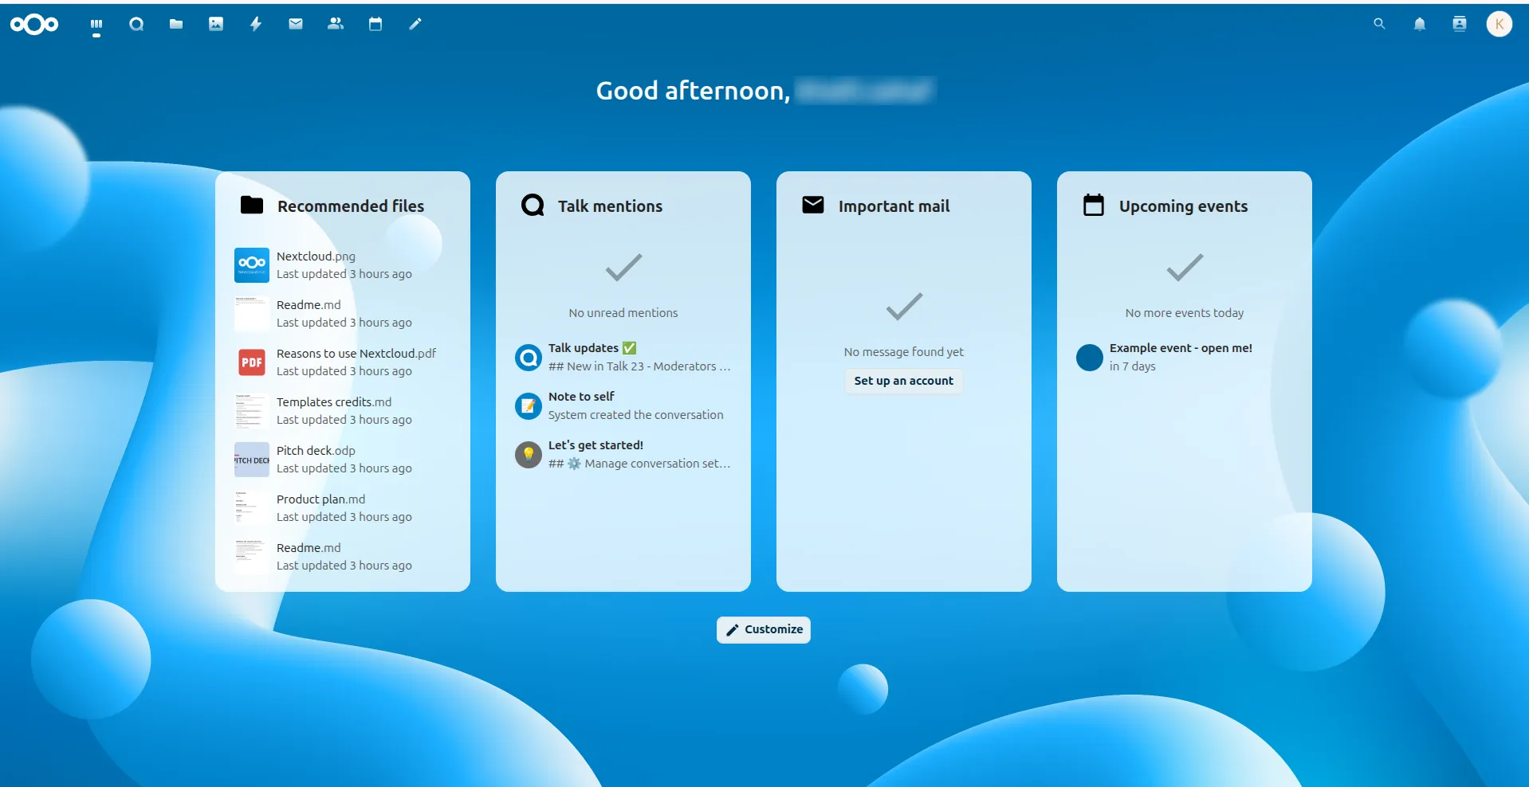This screenshot has height=787, width=1529.
Task: Click the Customize button
Action: click(x=764, y=629)
